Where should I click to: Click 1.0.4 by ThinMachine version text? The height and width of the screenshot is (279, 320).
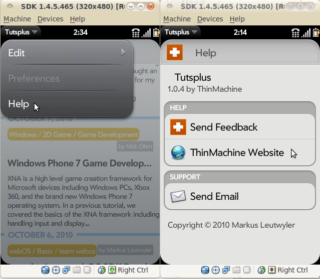point(205,89)
